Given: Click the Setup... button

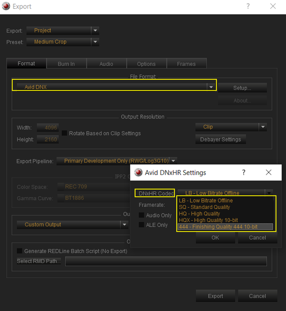Looking at the screenshot, I should tap(242, 88).
